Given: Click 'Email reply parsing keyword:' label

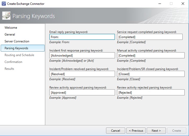Looking at the screenshot, I should [x=69, y=32].
